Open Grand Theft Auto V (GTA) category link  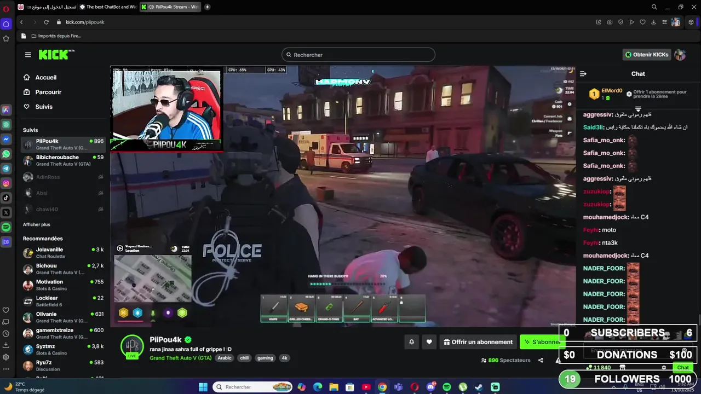click(x=181, y=358)
